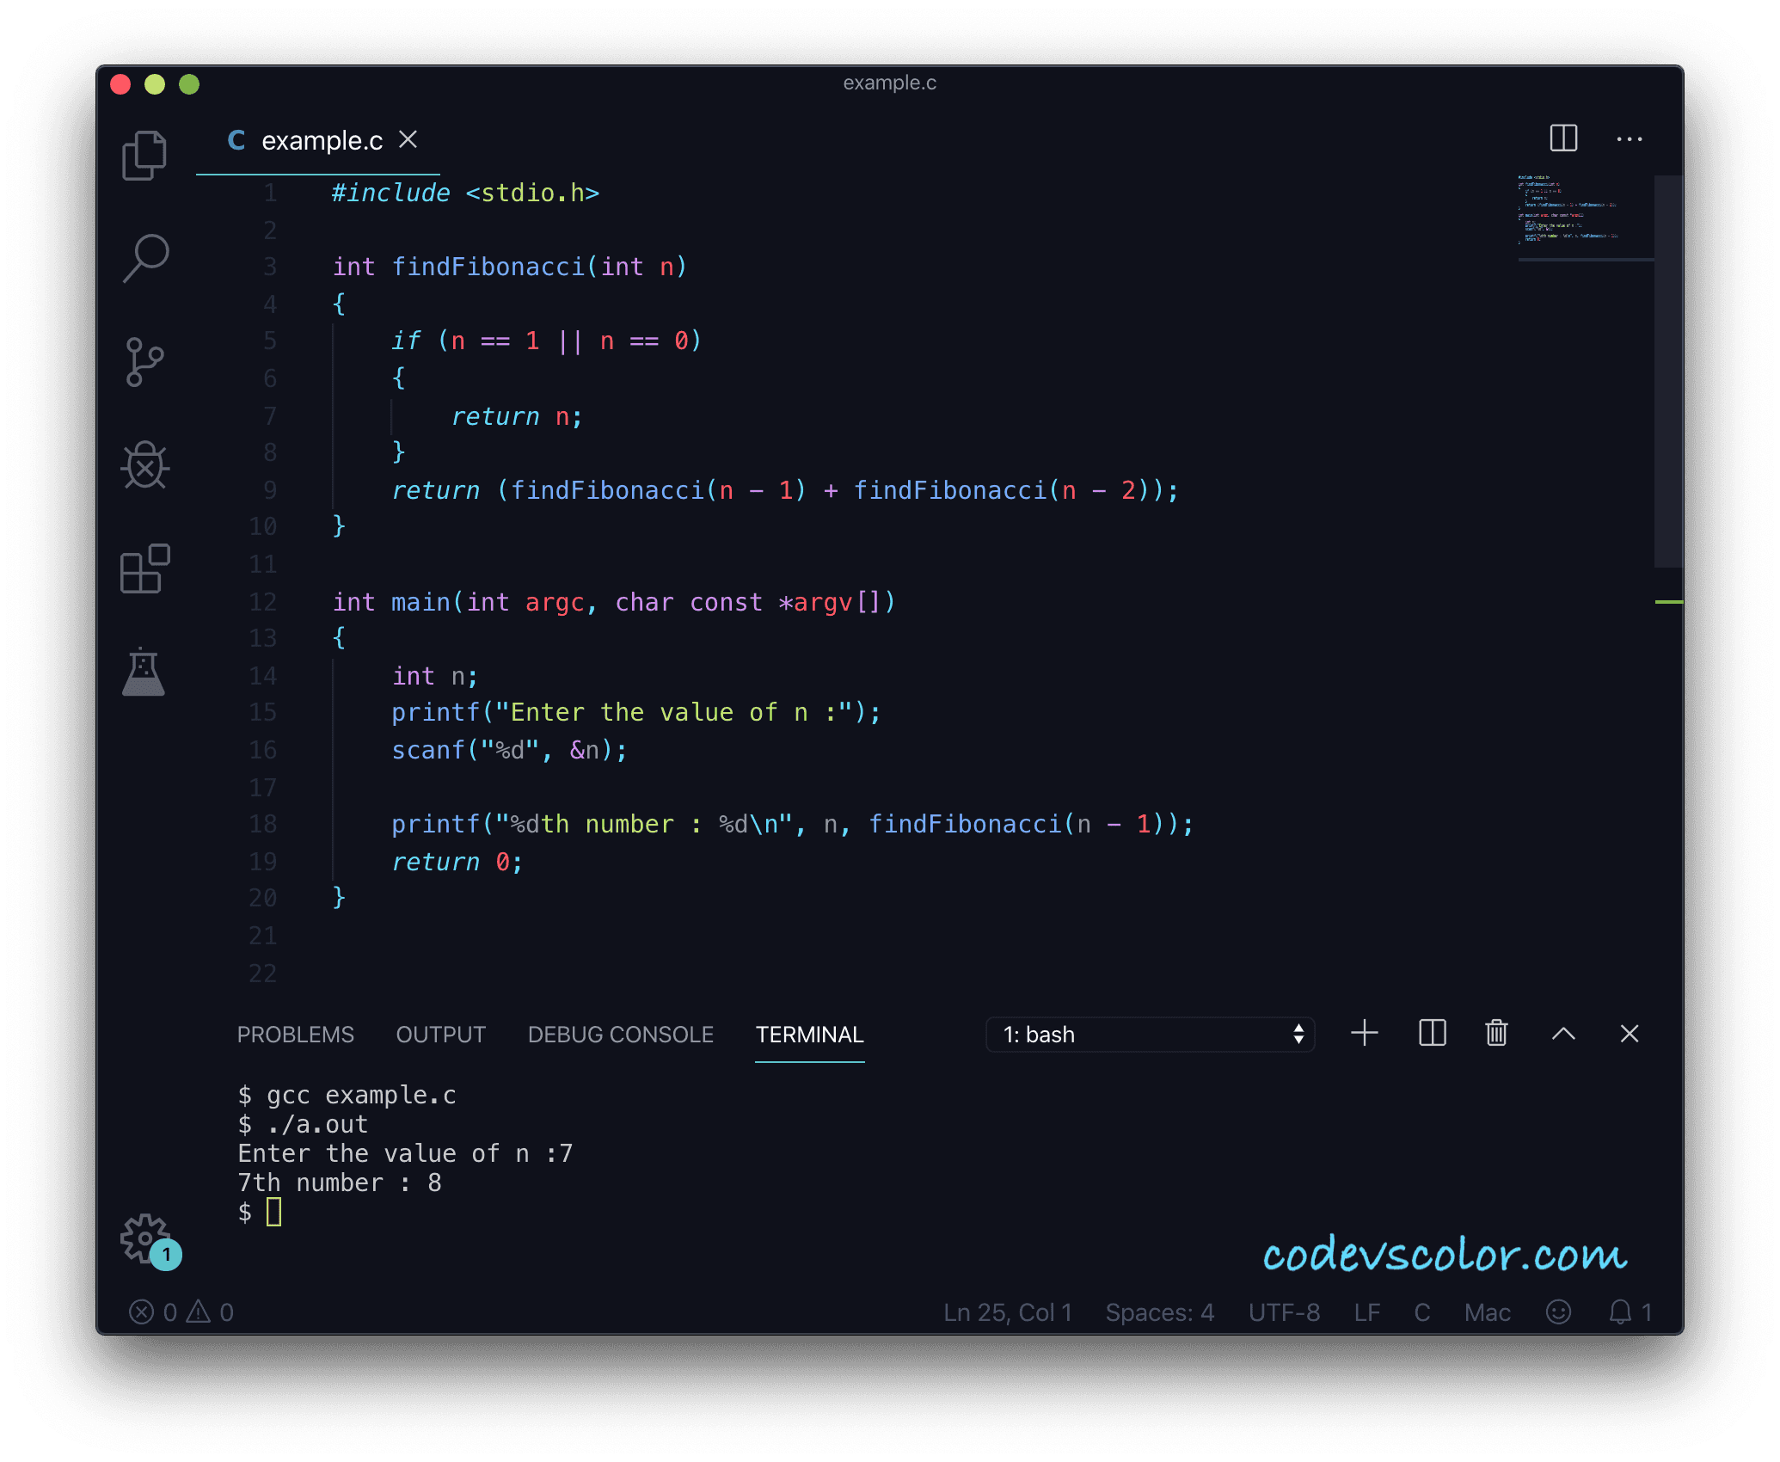Viewport: 1780px width, 1462px height.
Task: Open the editor more actions ellipsis menu
Action: (1629, 139)
